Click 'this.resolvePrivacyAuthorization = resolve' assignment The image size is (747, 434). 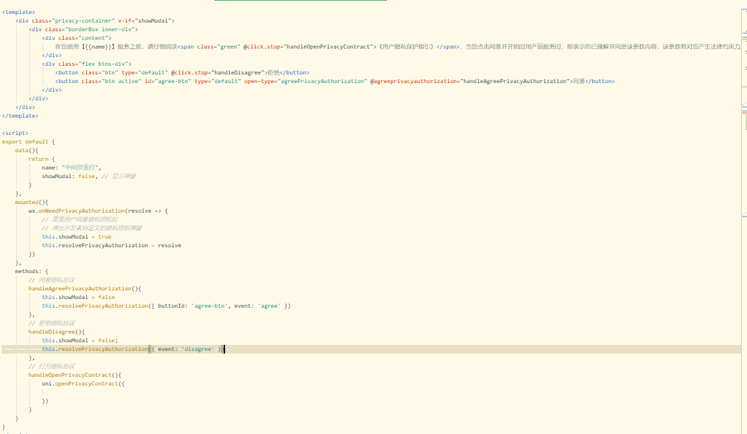tap(112, 245)
